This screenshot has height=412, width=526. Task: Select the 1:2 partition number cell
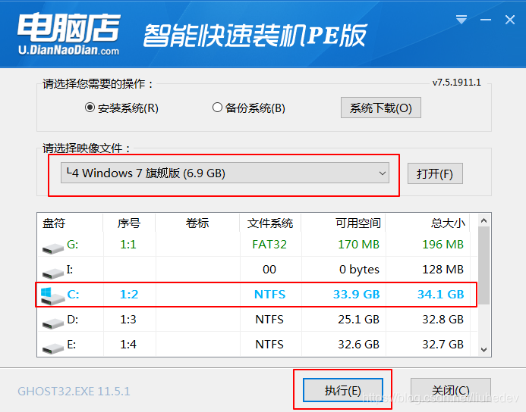tap(129, 294)
